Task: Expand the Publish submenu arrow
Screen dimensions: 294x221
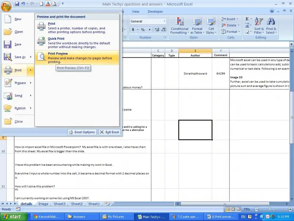Action: [31, 108]
